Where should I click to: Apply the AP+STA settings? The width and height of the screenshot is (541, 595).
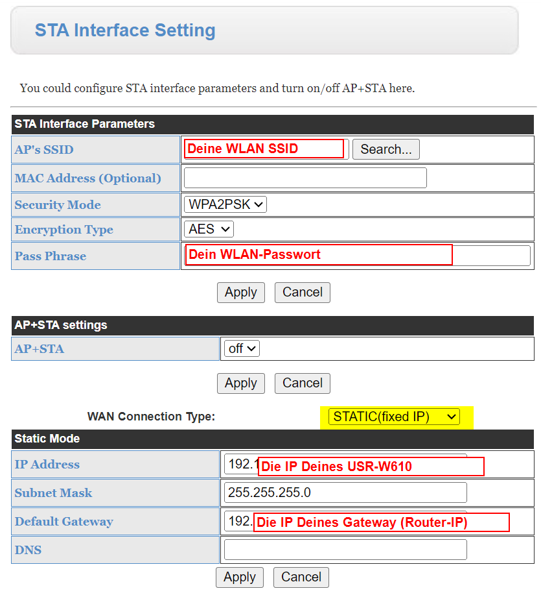click(240, 383)
